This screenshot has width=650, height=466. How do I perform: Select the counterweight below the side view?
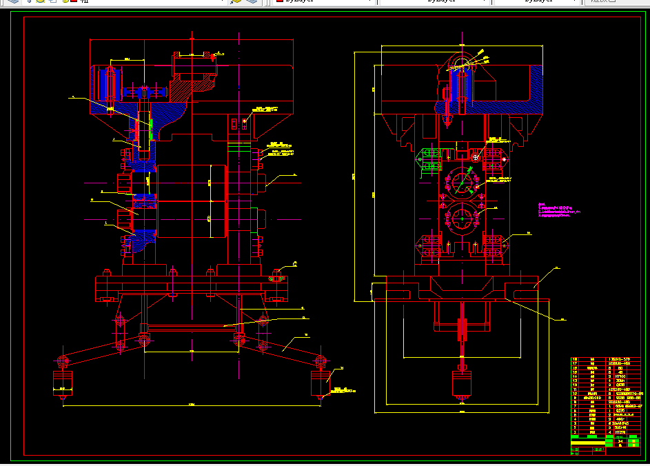tap(462, 383)
